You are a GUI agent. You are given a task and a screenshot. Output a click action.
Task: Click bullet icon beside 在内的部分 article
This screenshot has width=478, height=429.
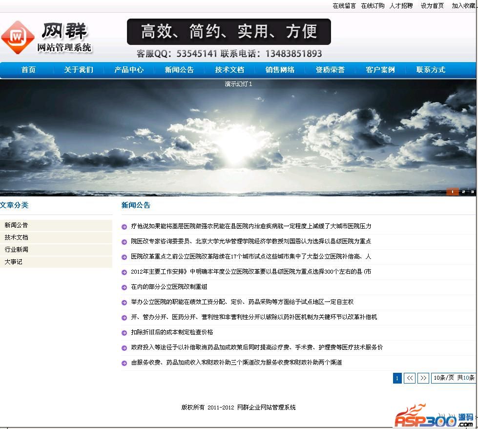[x=124, y=287]
